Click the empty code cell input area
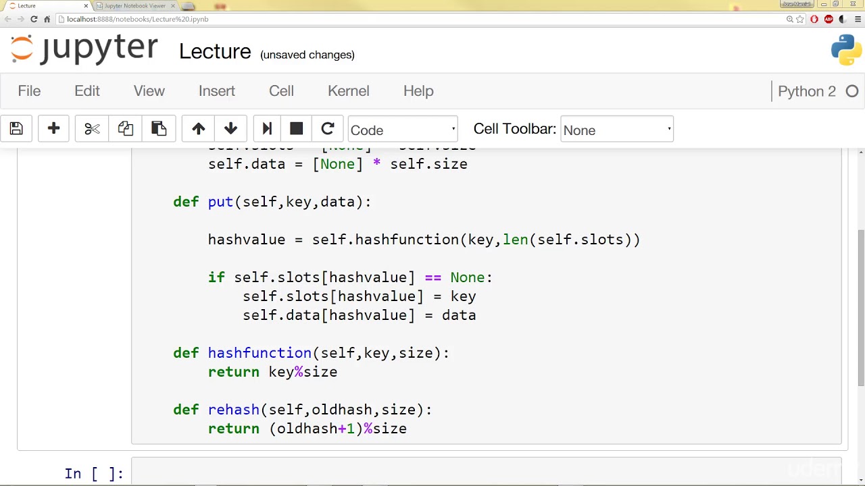The width and height of the screenshot is (865, 486). click(487, 473)
